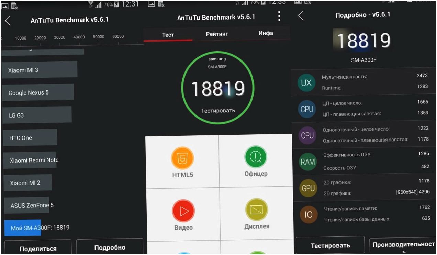This screenshot has width=437, height=255.
Task: Switch to the Инфа tab
Action: (x=266, y=33)
